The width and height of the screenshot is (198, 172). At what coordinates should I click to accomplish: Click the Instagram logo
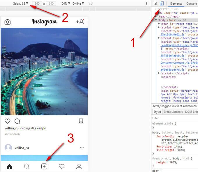pos(44,22)
